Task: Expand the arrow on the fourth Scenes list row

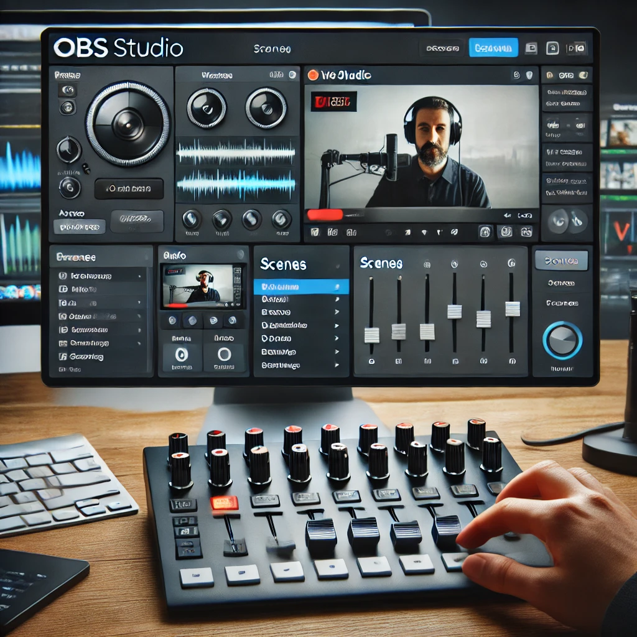Action: point(337,326)
